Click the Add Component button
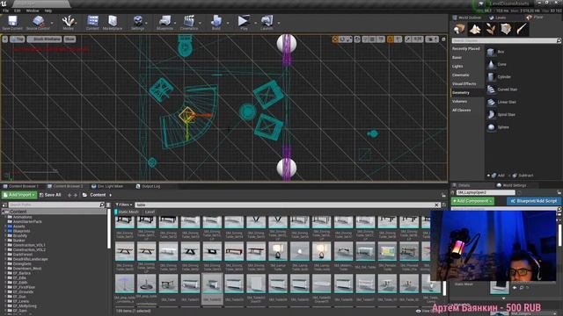Image resolution: width=563 pixels, height=316 pixels. (x=472, y=201)
